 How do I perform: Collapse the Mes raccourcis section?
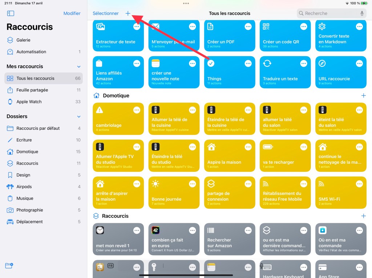[79, 67]
